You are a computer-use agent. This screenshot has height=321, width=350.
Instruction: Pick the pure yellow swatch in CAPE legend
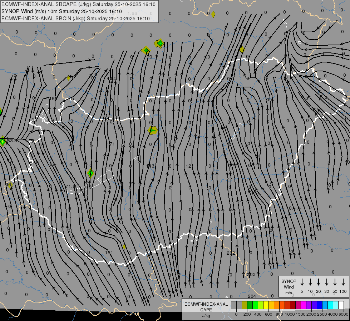[266, 305]
